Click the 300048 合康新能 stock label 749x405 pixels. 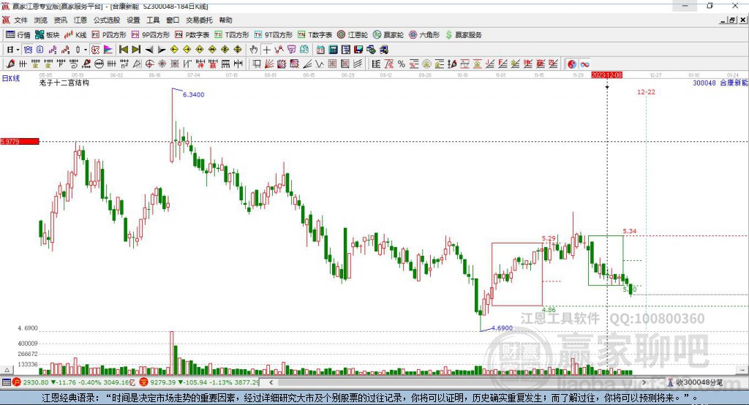click(720, 83)
